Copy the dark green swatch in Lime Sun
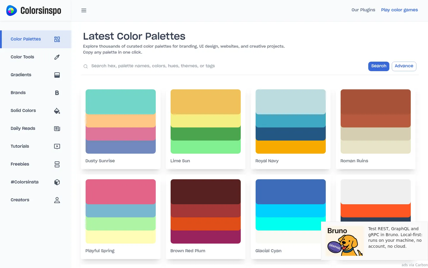 coord(206,134)
